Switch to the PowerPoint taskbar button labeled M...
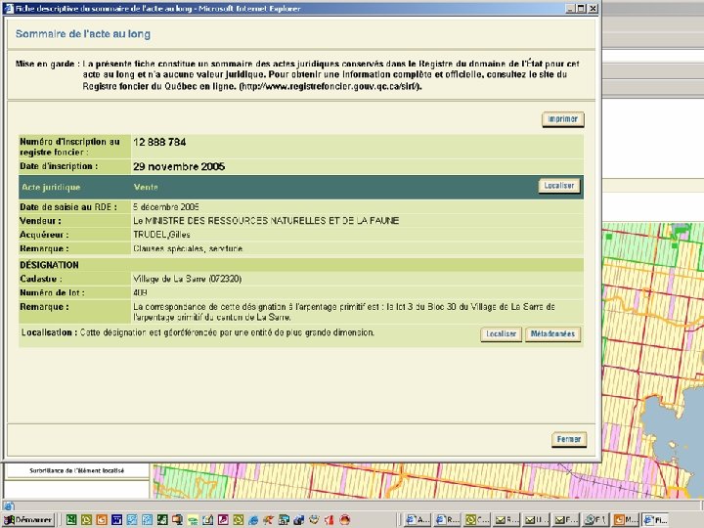Screen dimensions: 704x528 pyautogui.click(x=625, y=520)
